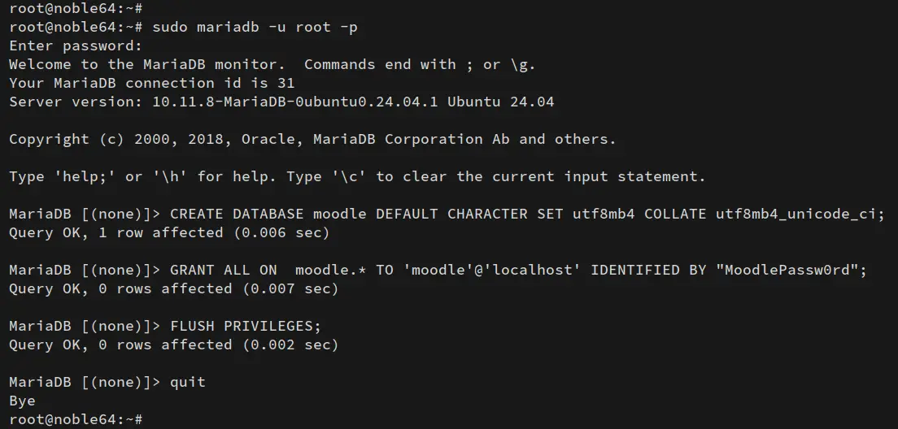Click 'Query OK, 1 row affected' output
The width and height of the screenshot is (898, 429).
(x=116, y=232)
